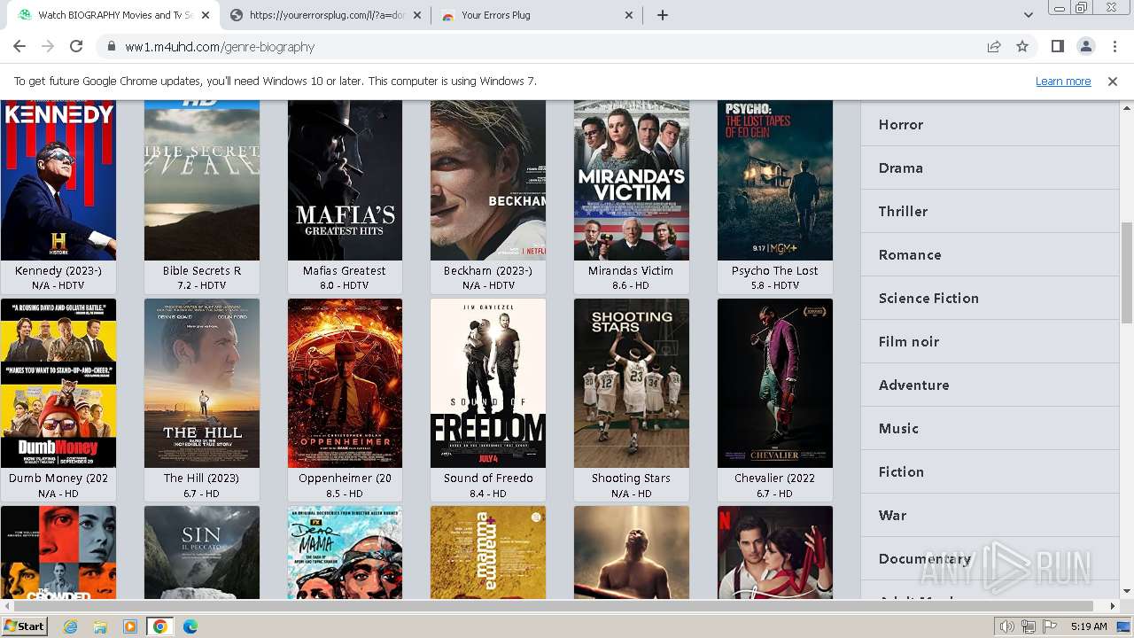Open the Sin Il Peccato poster
The height and width of the screenshot is (638, 1134).
click(202, 552)
